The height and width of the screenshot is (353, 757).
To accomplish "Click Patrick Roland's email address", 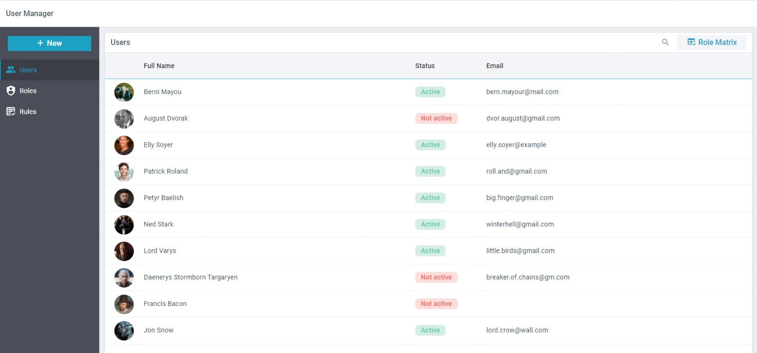I will click(x=516, y=172).
